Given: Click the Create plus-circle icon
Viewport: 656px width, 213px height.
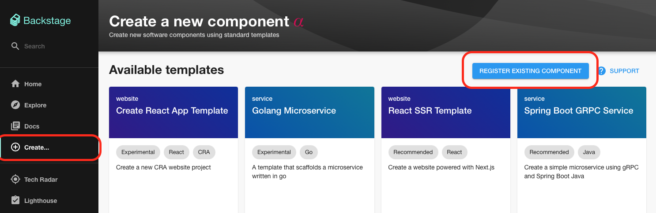Looking at the screenshot, I should [x=15, y=147].
